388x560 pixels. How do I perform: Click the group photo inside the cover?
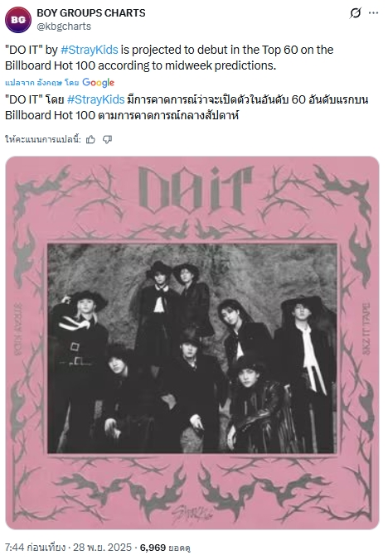[192, 349]
